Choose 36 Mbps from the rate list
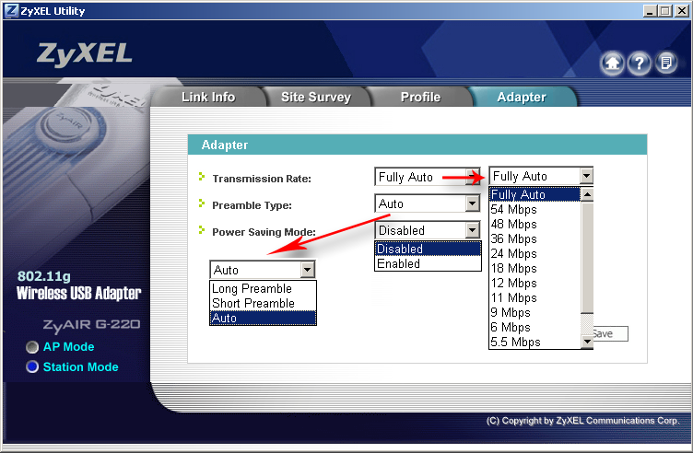Image resolution: width=693 pixels, height=453 pixels. click(x=534, y=238)
